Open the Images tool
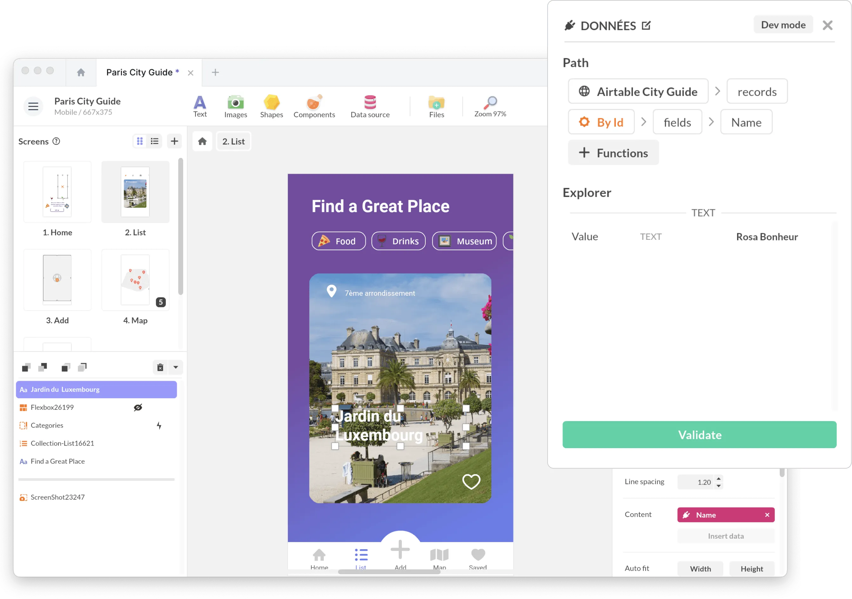Viewport: 852px width, 599px height. coord(235,106)
